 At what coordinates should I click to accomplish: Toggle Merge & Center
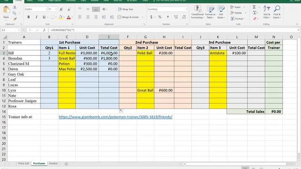click(x=128, y=17)
